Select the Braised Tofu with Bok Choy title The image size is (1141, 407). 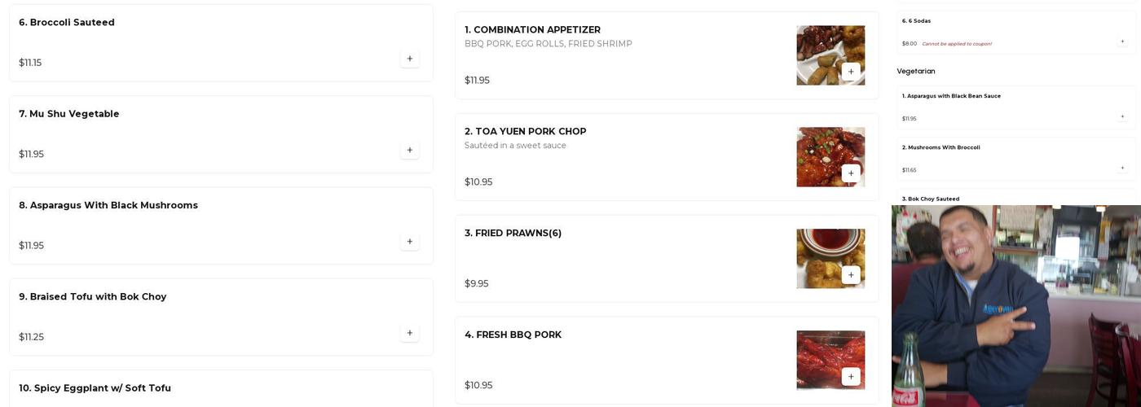92,297
